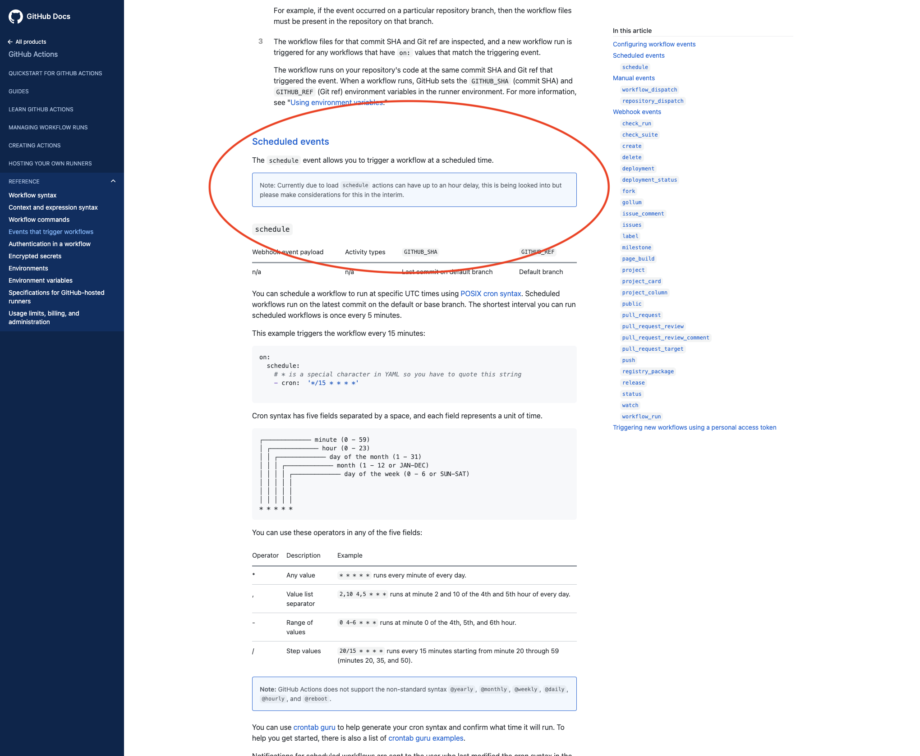This screenshot has width=920, height=756.
Task: Jump to delete event
Action: click(x=632, y=157)
